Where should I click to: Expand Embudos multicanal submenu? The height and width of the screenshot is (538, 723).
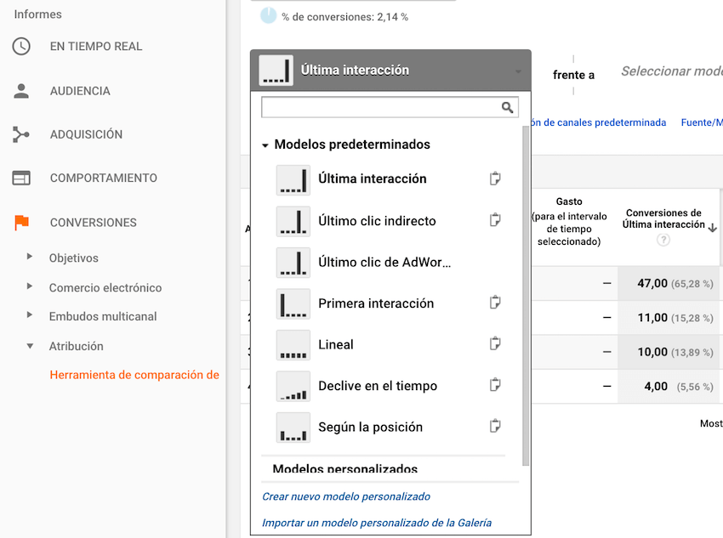(x=30, y=315)
